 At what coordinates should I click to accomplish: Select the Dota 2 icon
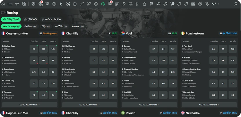(68, 4)
